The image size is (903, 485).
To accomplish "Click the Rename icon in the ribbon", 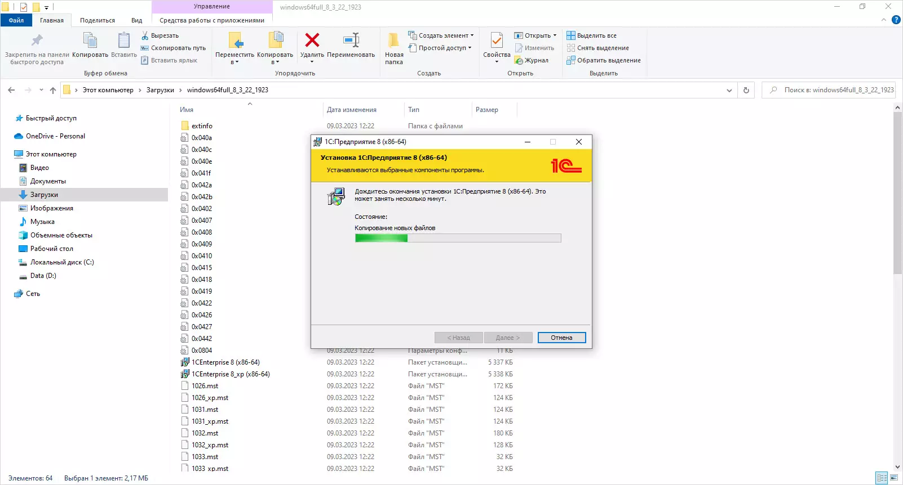I will tap(351, 40).
